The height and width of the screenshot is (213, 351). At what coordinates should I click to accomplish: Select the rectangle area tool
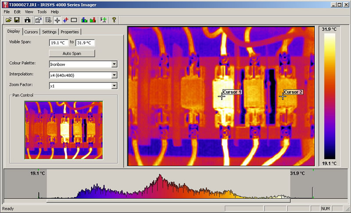tap(74, 20)
